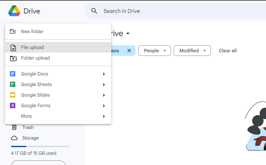The width and height of the screenshot is (266, 165).
Task: Open Storage in the sidebar
Action: pos(30,138)
